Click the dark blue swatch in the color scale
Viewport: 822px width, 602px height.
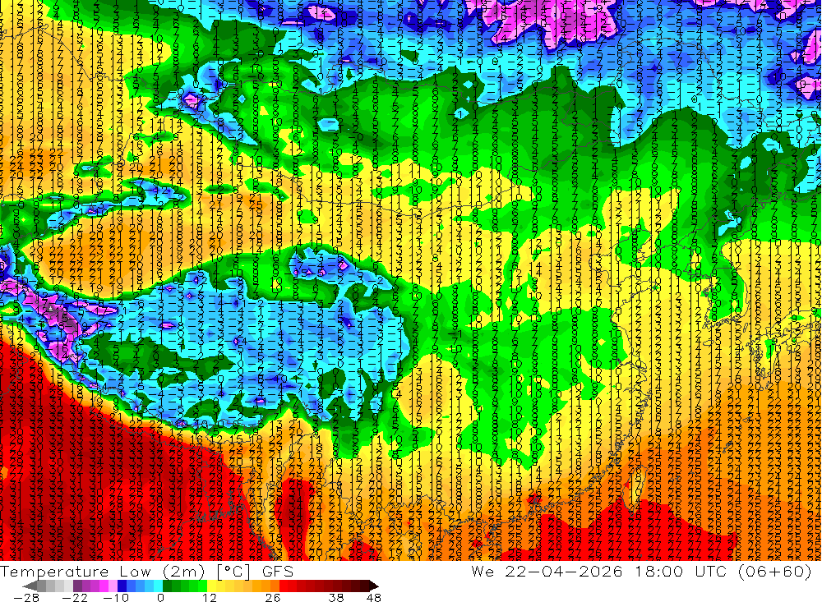tap(122, 586)
